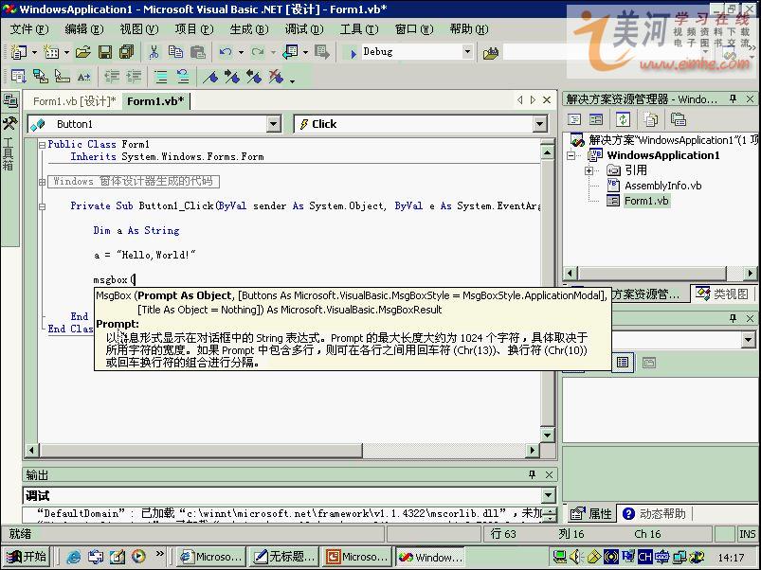The height and width of the screenshot is (570, 761).
Task: Switch to the Form1.vb [设计]* tab
Action: tap(74, 100)
